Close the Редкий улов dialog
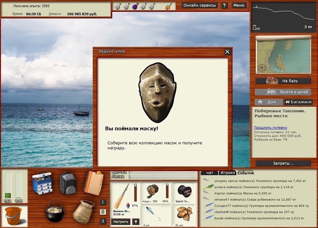 [x=227, y=52]
